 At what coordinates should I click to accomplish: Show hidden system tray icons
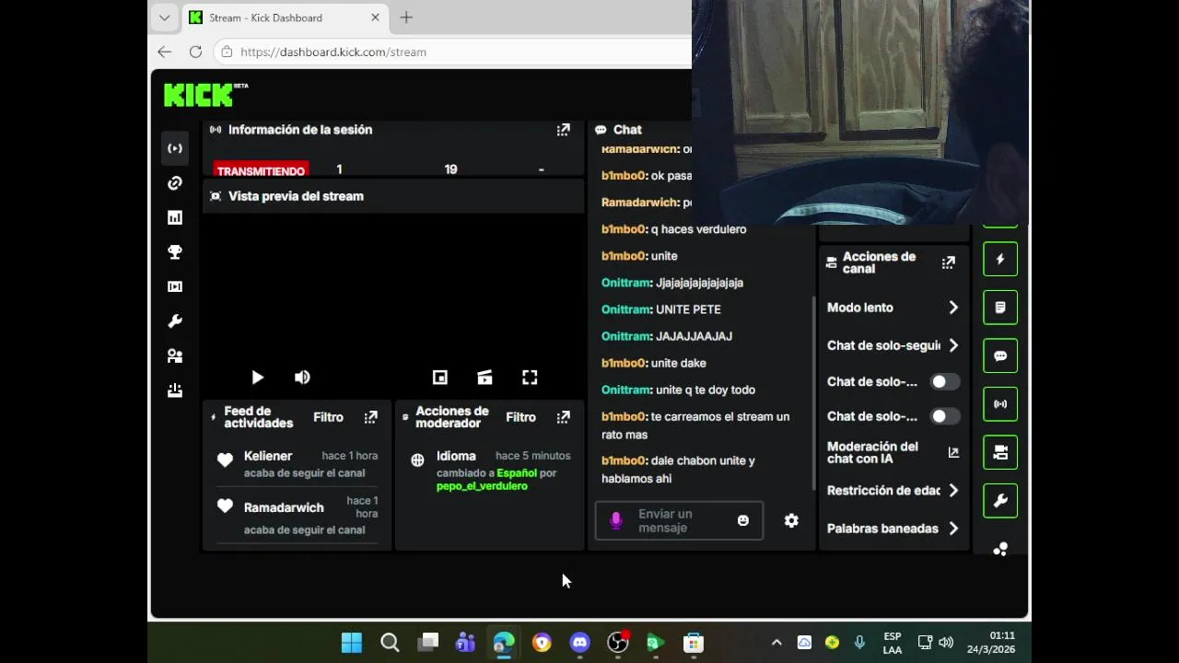tap(776, 643)
